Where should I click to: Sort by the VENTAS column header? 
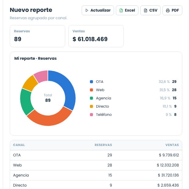172,145
